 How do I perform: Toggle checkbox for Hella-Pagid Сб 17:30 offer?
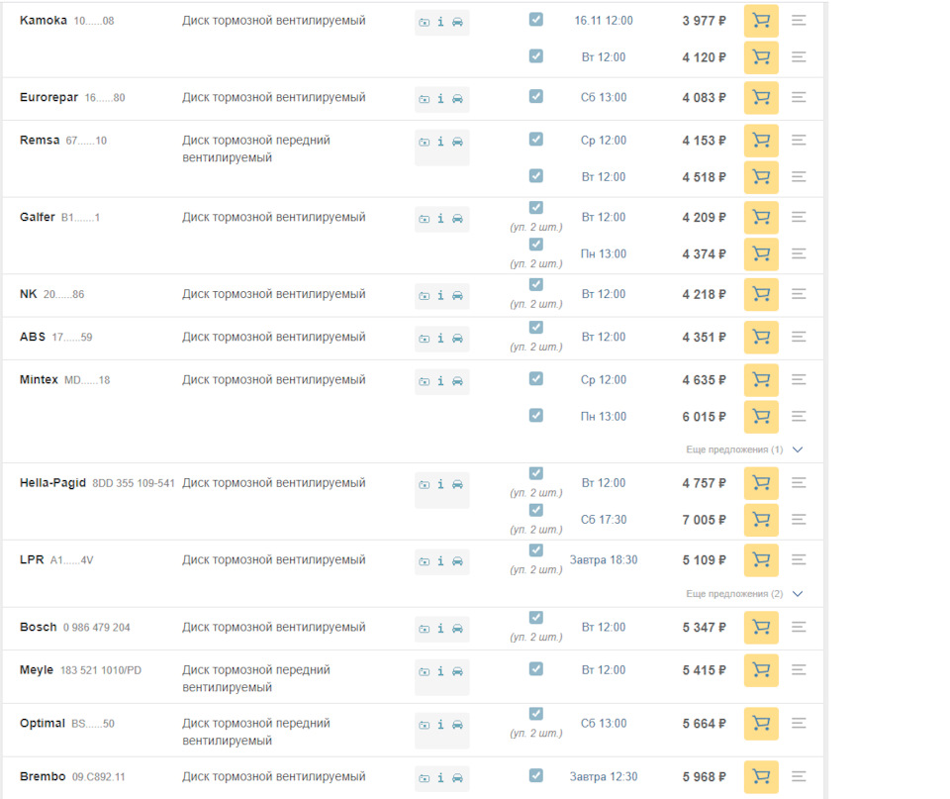coord(535,510)
